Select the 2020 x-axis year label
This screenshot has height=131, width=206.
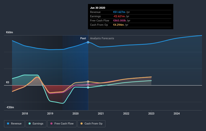tap(76, 113)
